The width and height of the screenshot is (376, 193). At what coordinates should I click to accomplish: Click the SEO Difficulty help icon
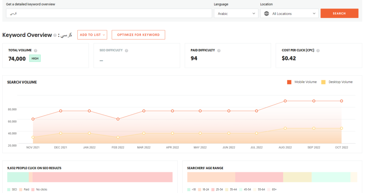126,51
